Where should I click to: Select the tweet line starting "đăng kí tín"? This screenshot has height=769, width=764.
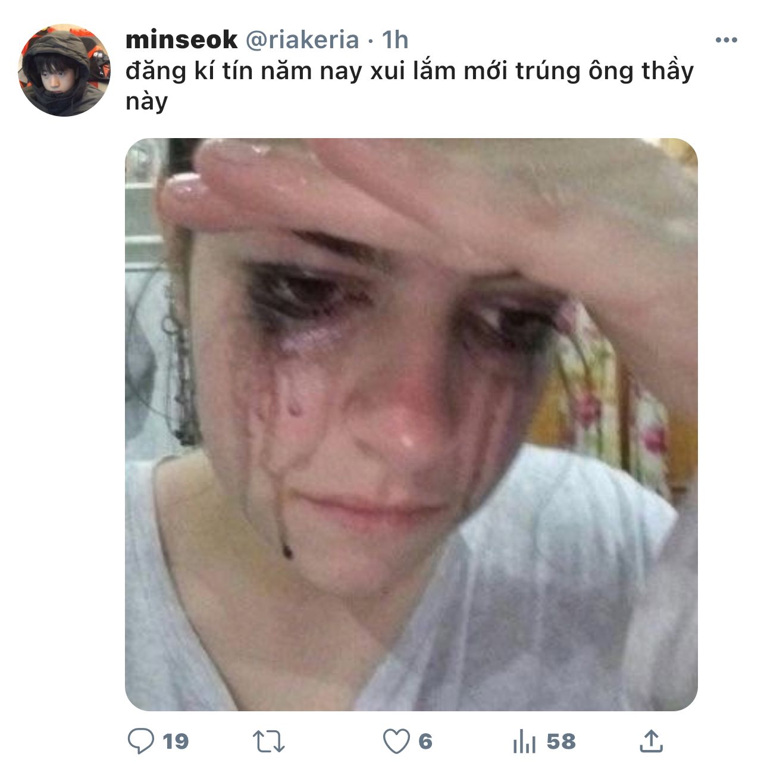click(x=409, y=71)
